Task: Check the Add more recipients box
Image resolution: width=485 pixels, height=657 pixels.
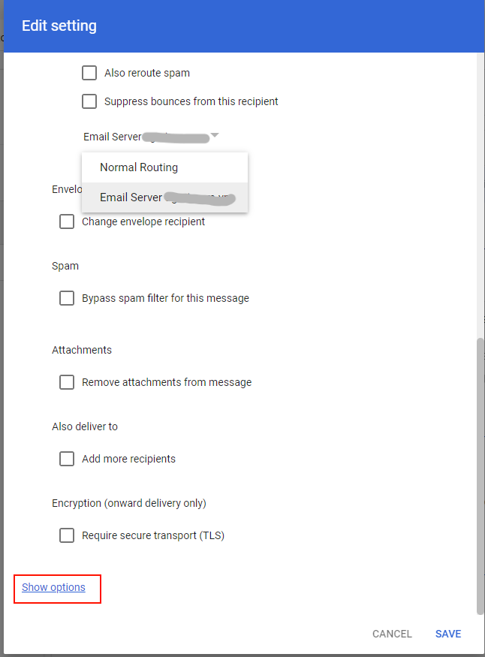Action: pos(67,459)
